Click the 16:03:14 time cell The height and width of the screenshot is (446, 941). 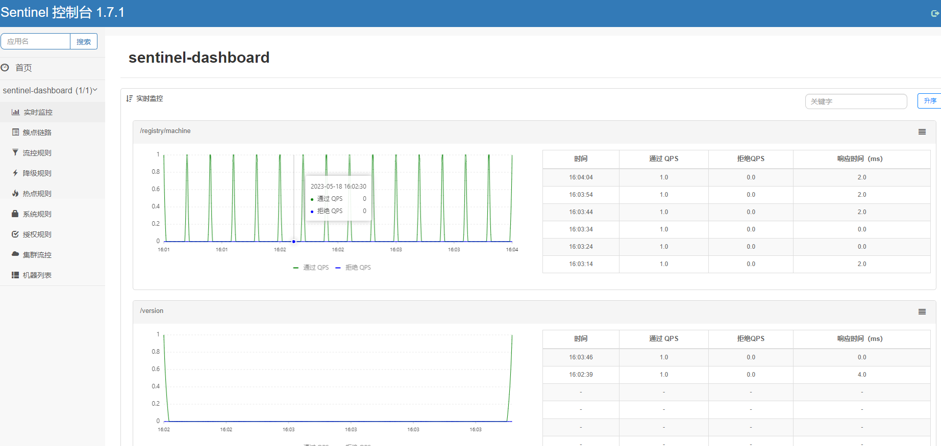581,264
